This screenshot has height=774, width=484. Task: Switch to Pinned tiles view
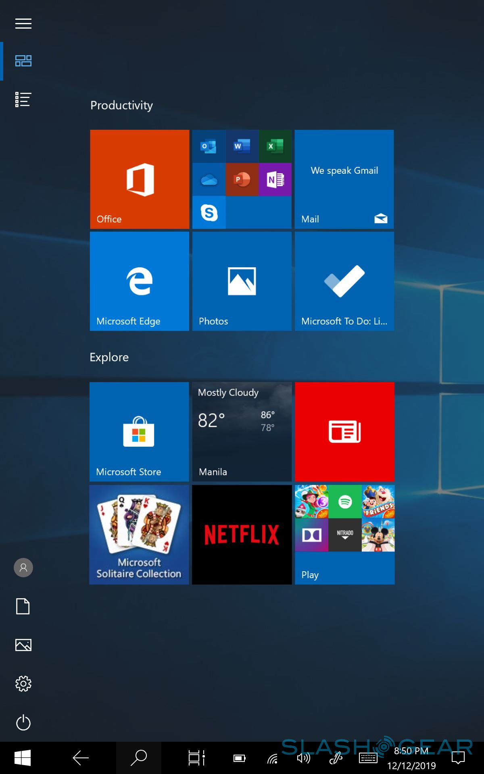pos(23,61)
